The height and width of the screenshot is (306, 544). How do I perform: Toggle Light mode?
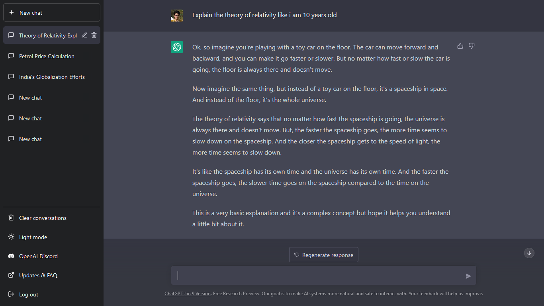pos(33,237)
